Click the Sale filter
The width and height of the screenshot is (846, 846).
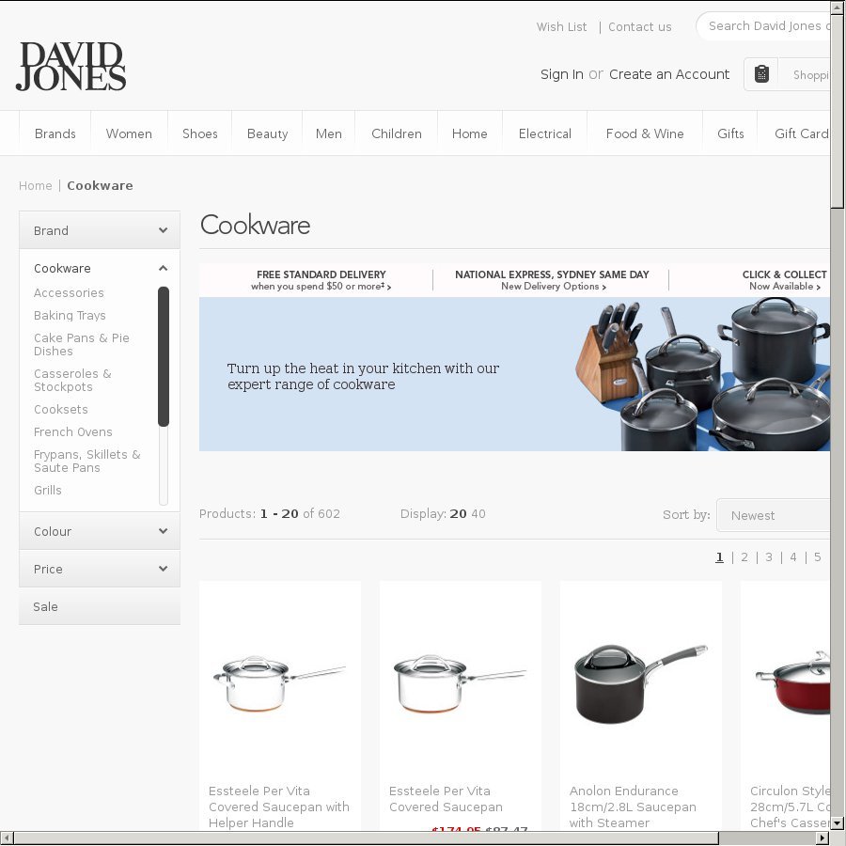point(100,606)
